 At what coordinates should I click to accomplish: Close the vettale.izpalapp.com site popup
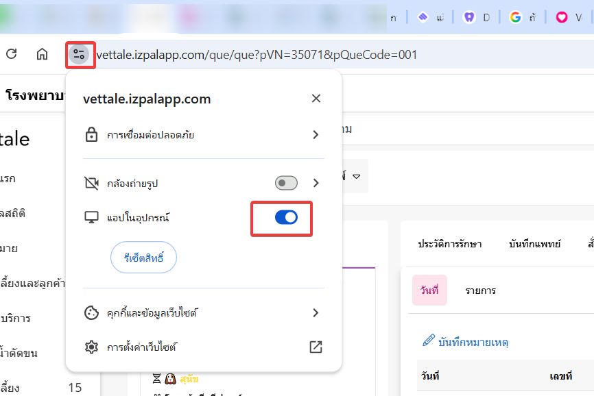point(316,99)
